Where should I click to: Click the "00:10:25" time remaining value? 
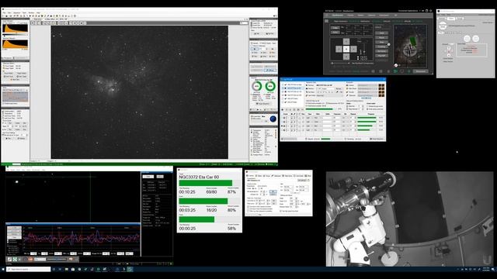click(x=187, y=192)
